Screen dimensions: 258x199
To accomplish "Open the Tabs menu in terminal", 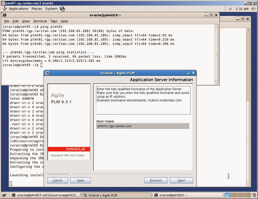I will 54,21.
